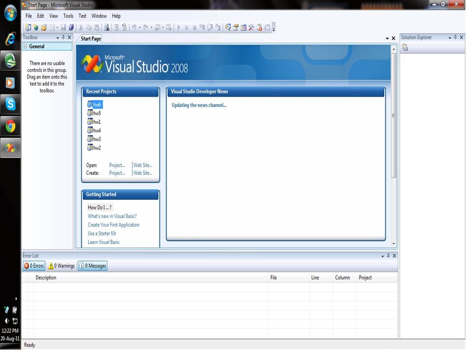Click the Paste clipboard icon
The height and width of the screenshot is (350, 467).
97,27
